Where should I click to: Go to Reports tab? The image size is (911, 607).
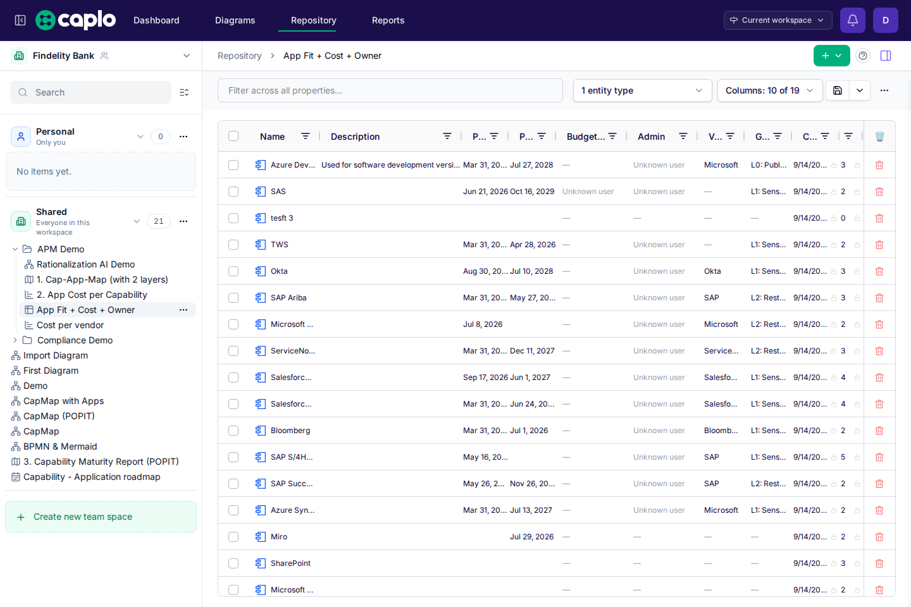point(388,20)
